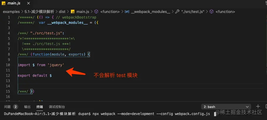
Task: Click the problems count badge showing 2
Action: click(16, 107)
